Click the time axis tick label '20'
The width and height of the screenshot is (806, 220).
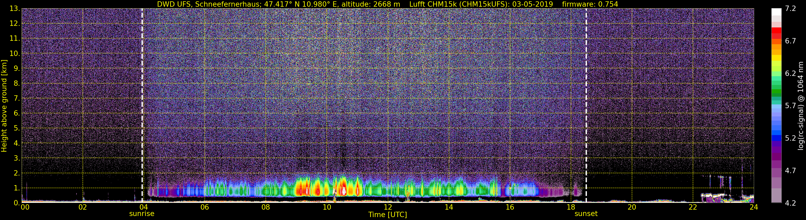[632, 207]
